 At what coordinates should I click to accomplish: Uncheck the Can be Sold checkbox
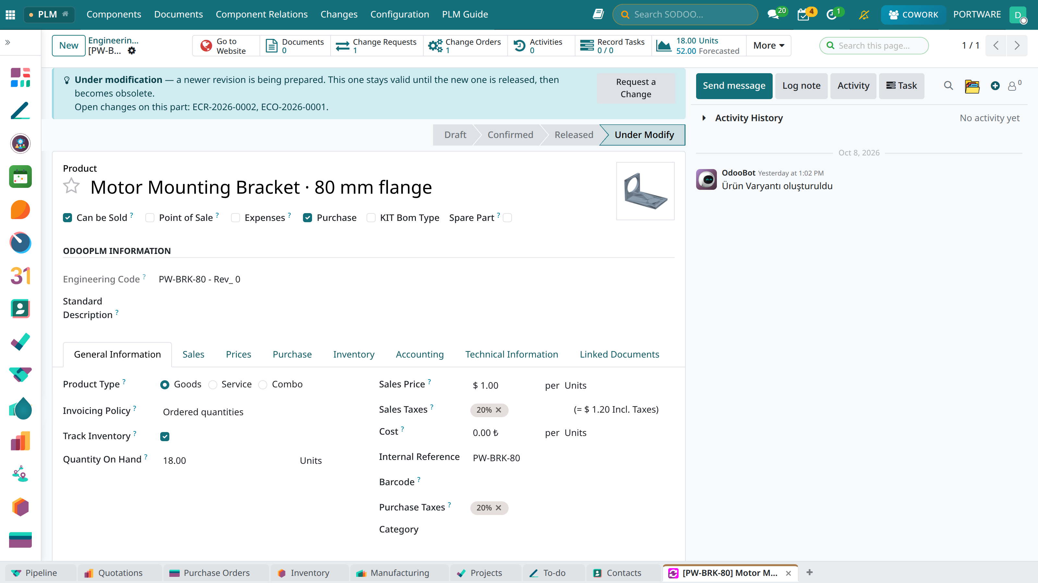pyautogui.click(x=67, y=218)
